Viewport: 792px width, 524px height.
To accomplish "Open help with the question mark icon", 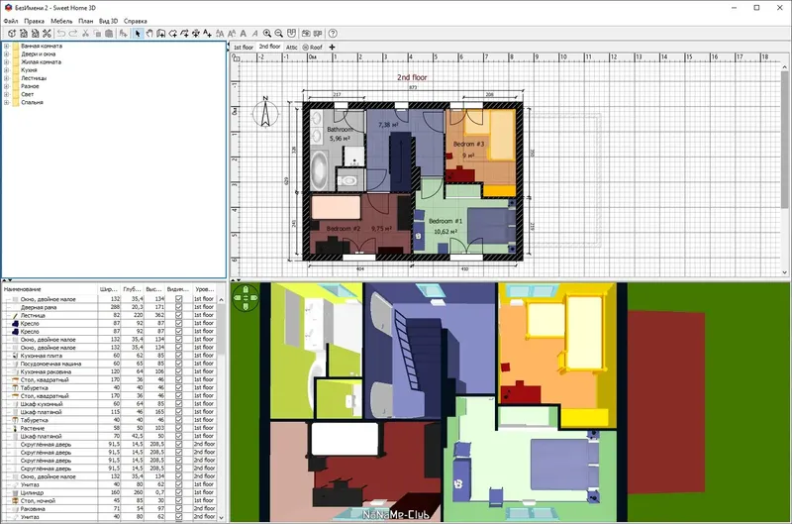I will (x=333, y=34).
